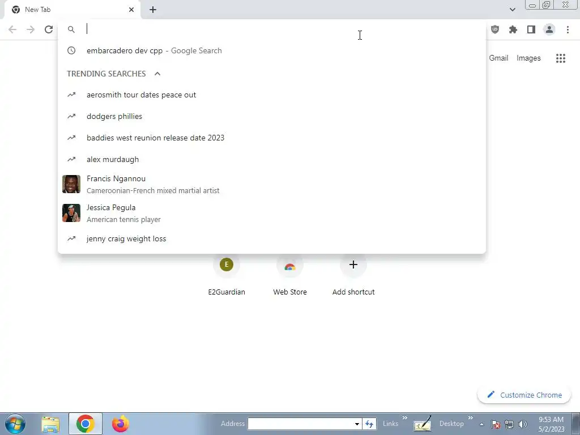The width and height of the screenshot is (580, 435).
Task: Open the Windows Start menu orb
Action: tap(15, 424)
